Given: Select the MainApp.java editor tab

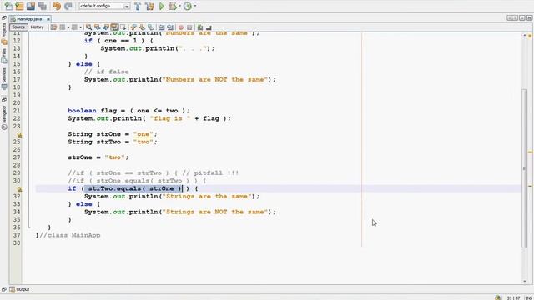Looking at the screenshot, I should point(29,19).
